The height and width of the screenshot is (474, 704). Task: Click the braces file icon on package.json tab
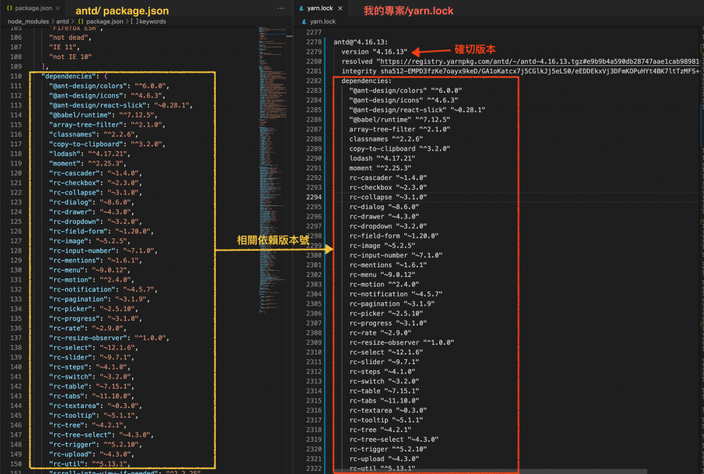tap(10, 8)
